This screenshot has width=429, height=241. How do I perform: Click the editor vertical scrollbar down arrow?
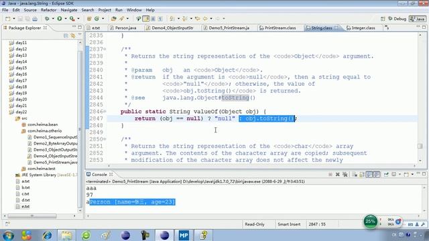click(420, 161)
